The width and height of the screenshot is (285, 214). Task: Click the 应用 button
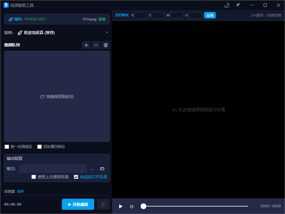point(210,15)
